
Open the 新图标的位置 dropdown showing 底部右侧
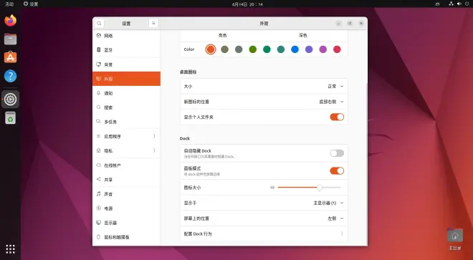331,102
